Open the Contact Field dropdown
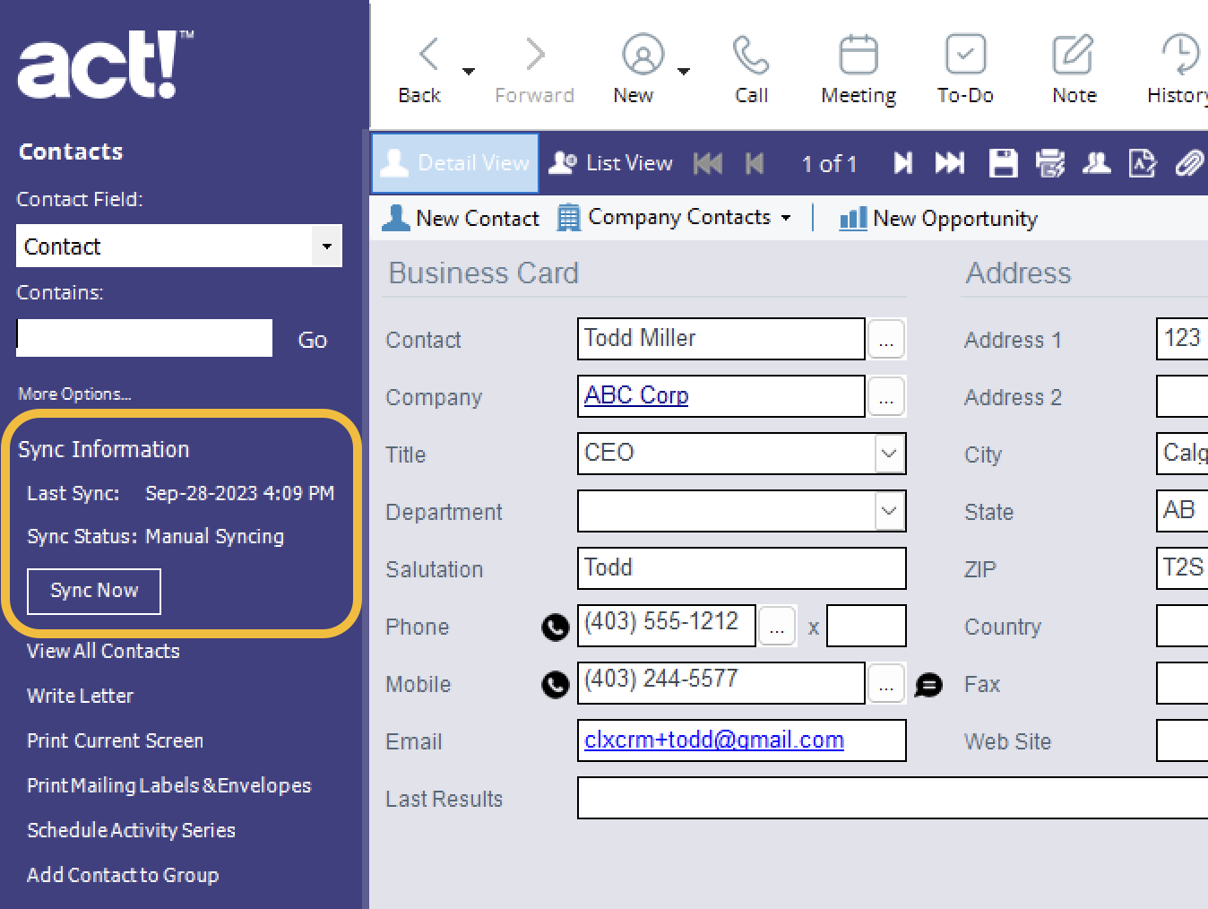The width and height of the screenshot is (1208, 909). pyautogui.click(x=326, y=246)
